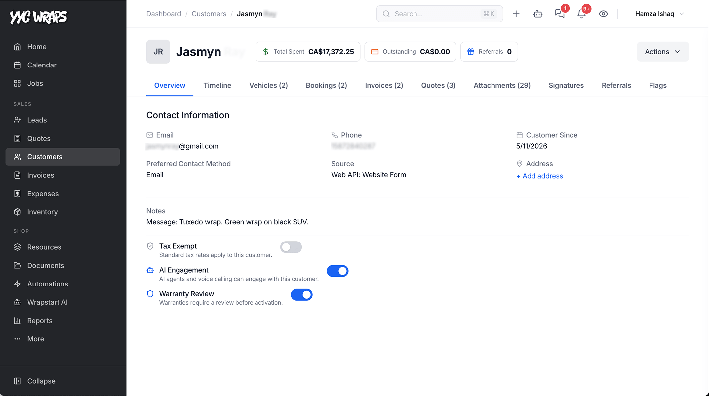Screen dimensions: 709x396
Task: Open the Reports page
Action: pyautogui.click(x=63, y=321)
